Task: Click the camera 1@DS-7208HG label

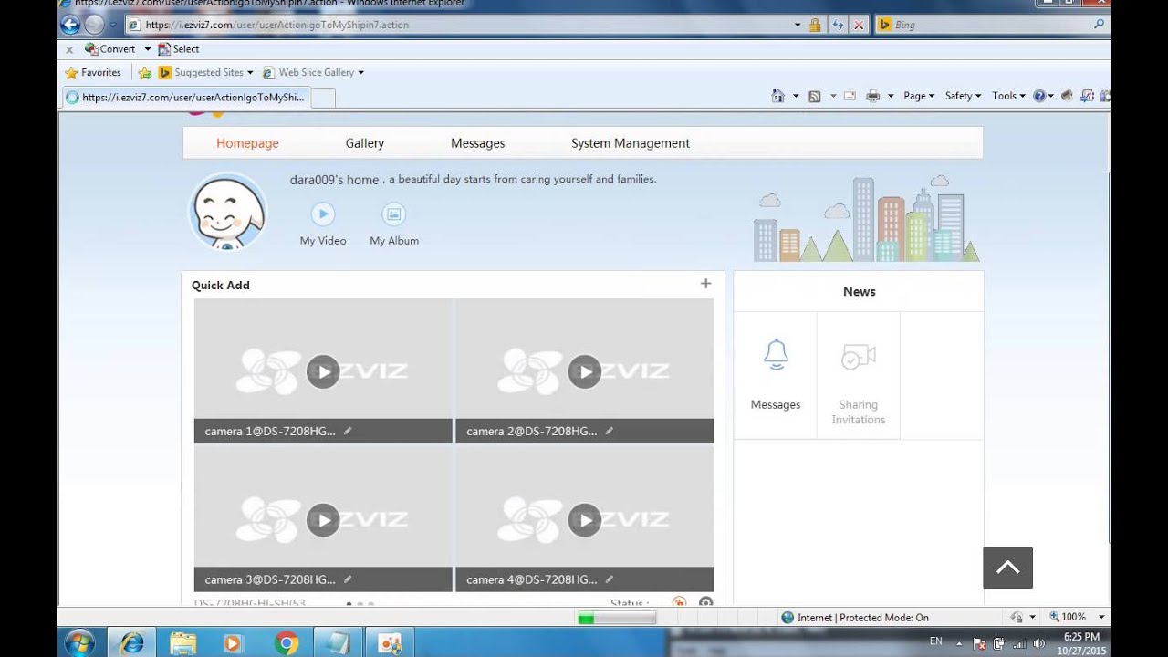Action: pyautogui.click(x=270, y=431)
